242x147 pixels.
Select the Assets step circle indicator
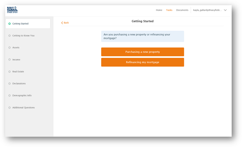tap(10, 47)
